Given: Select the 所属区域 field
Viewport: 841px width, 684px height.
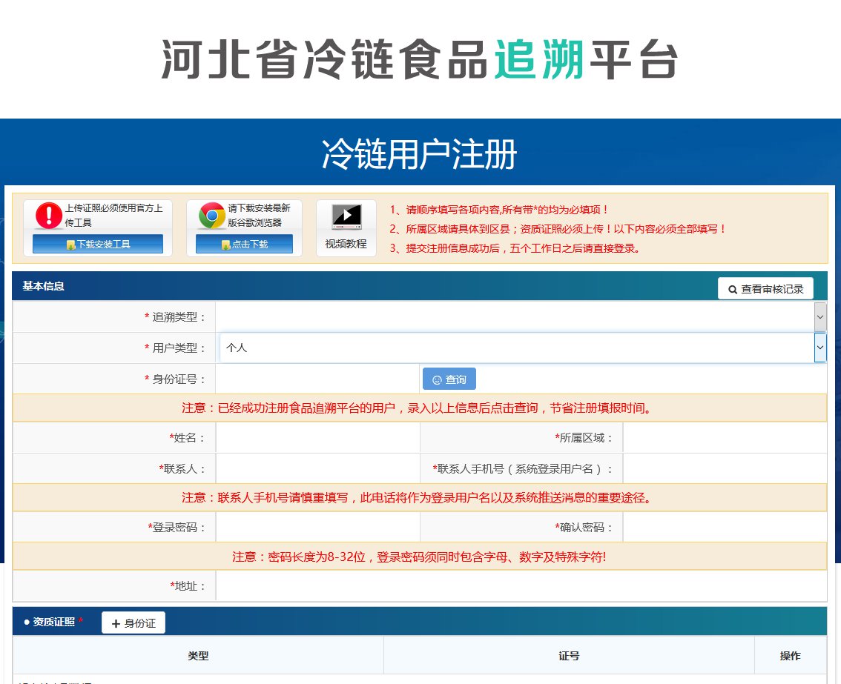Looking at the screenshot, I should 725,438.
